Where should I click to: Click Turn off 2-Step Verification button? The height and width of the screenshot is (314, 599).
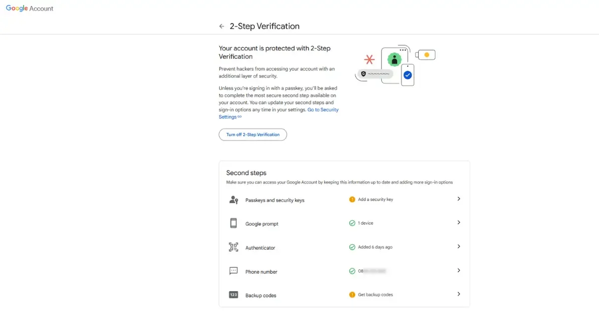click(x=253, y=135)
